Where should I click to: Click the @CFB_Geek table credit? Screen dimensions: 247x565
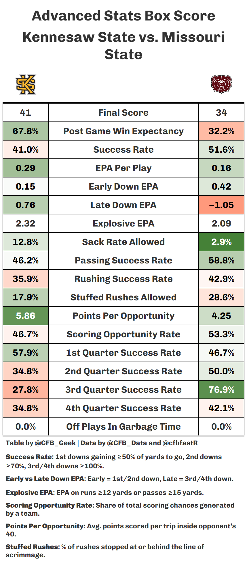55,443
